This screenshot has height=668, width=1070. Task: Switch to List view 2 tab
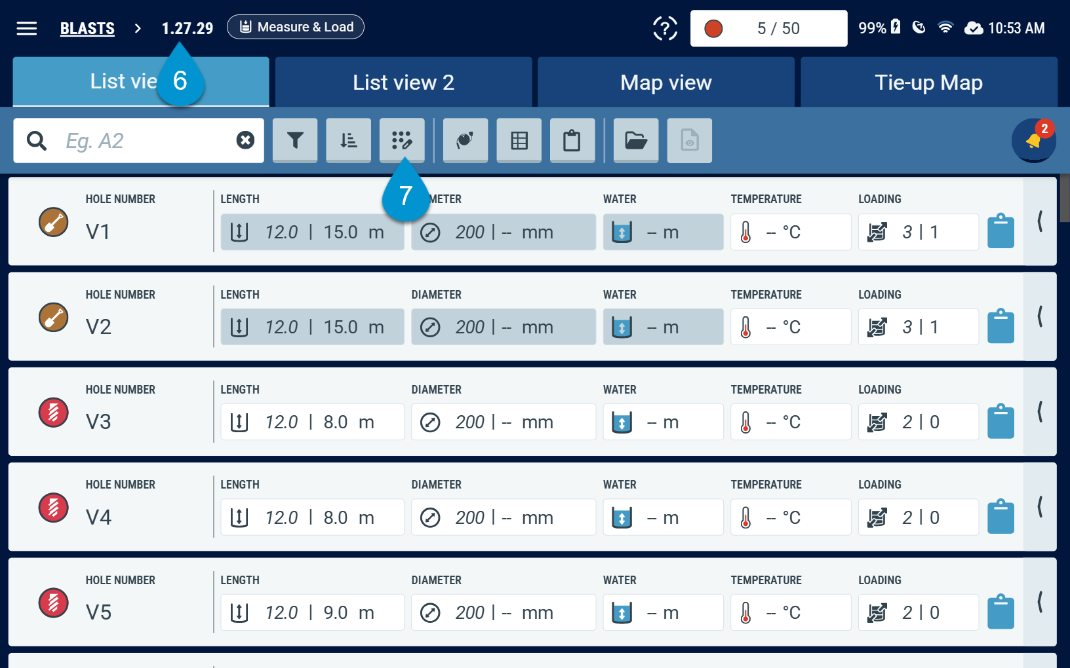(403, 82)
